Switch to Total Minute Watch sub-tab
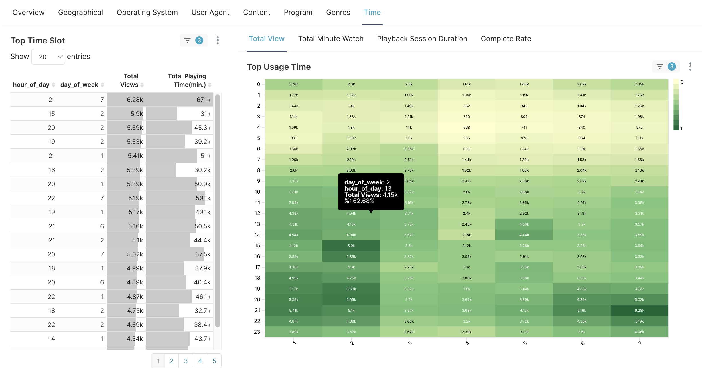 pyautogui.click(x=331, y=39)
